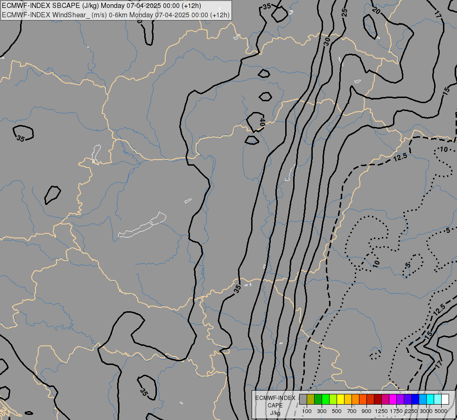457x420 pixels.
Task: Pick the bright magenta legend swatch
Action: (x=393, y=399)
